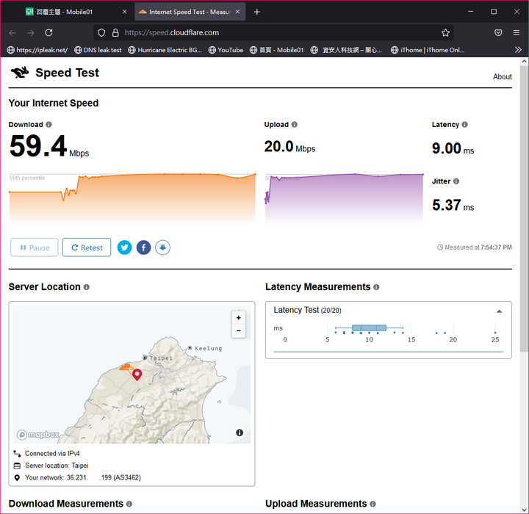Click the 20.0 Mbps upload value

click(x=289, y=147)
